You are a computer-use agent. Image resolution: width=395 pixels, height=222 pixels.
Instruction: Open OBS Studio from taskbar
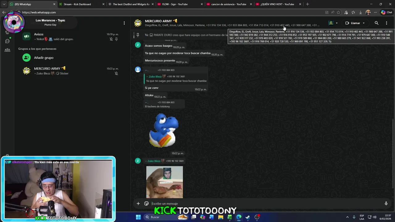coord(257,217)
